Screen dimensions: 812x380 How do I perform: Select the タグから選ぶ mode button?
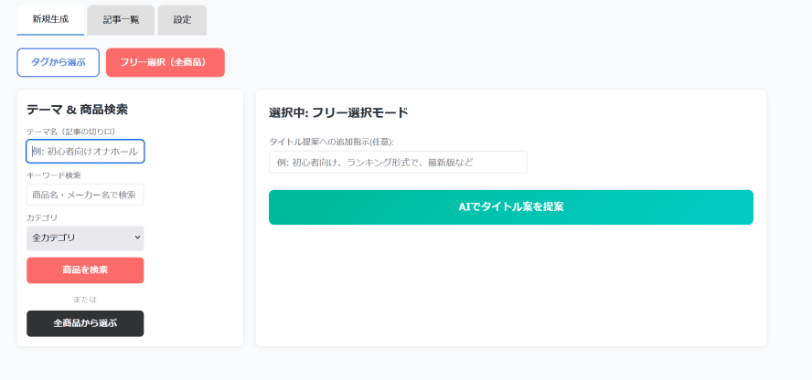[58, 62]
